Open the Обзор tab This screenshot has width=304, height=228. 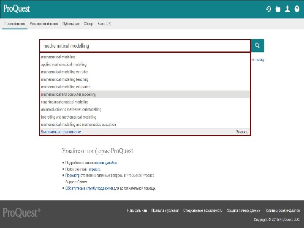coord(88,24)
